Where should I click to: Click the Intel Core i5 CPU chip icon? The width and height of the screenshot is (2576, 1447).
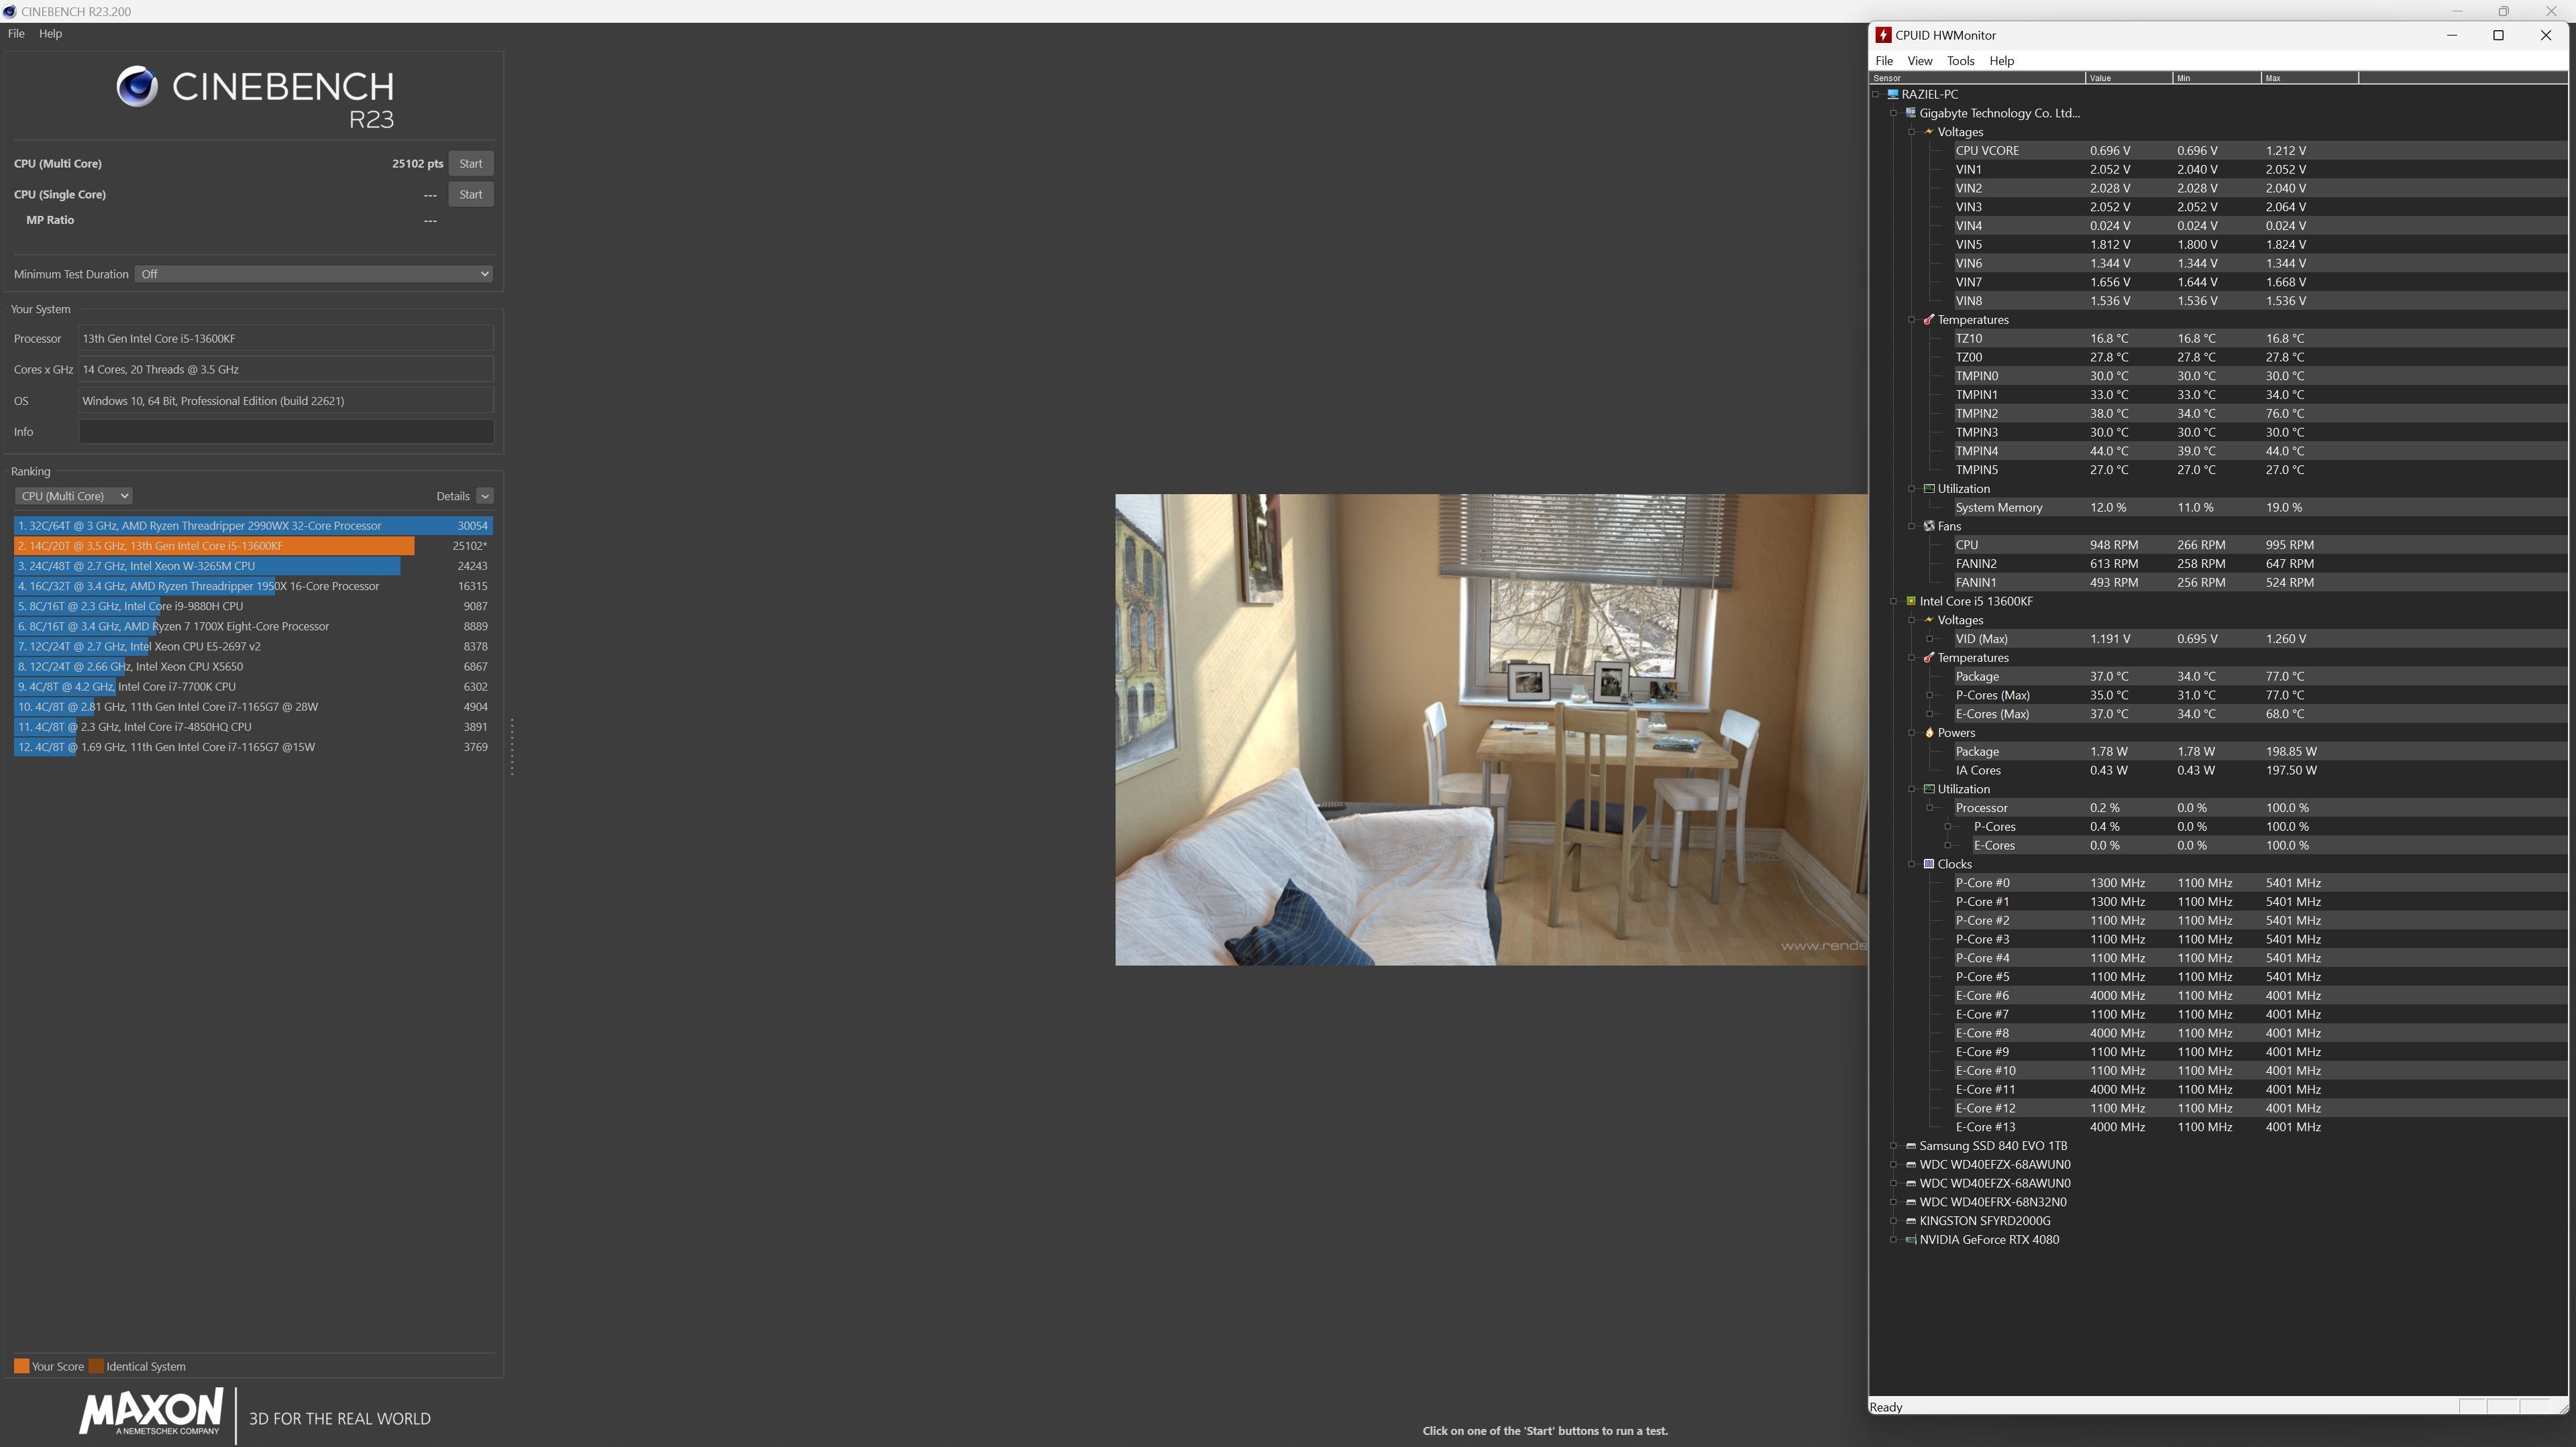pyautogui.click(x=1911, y=601)
